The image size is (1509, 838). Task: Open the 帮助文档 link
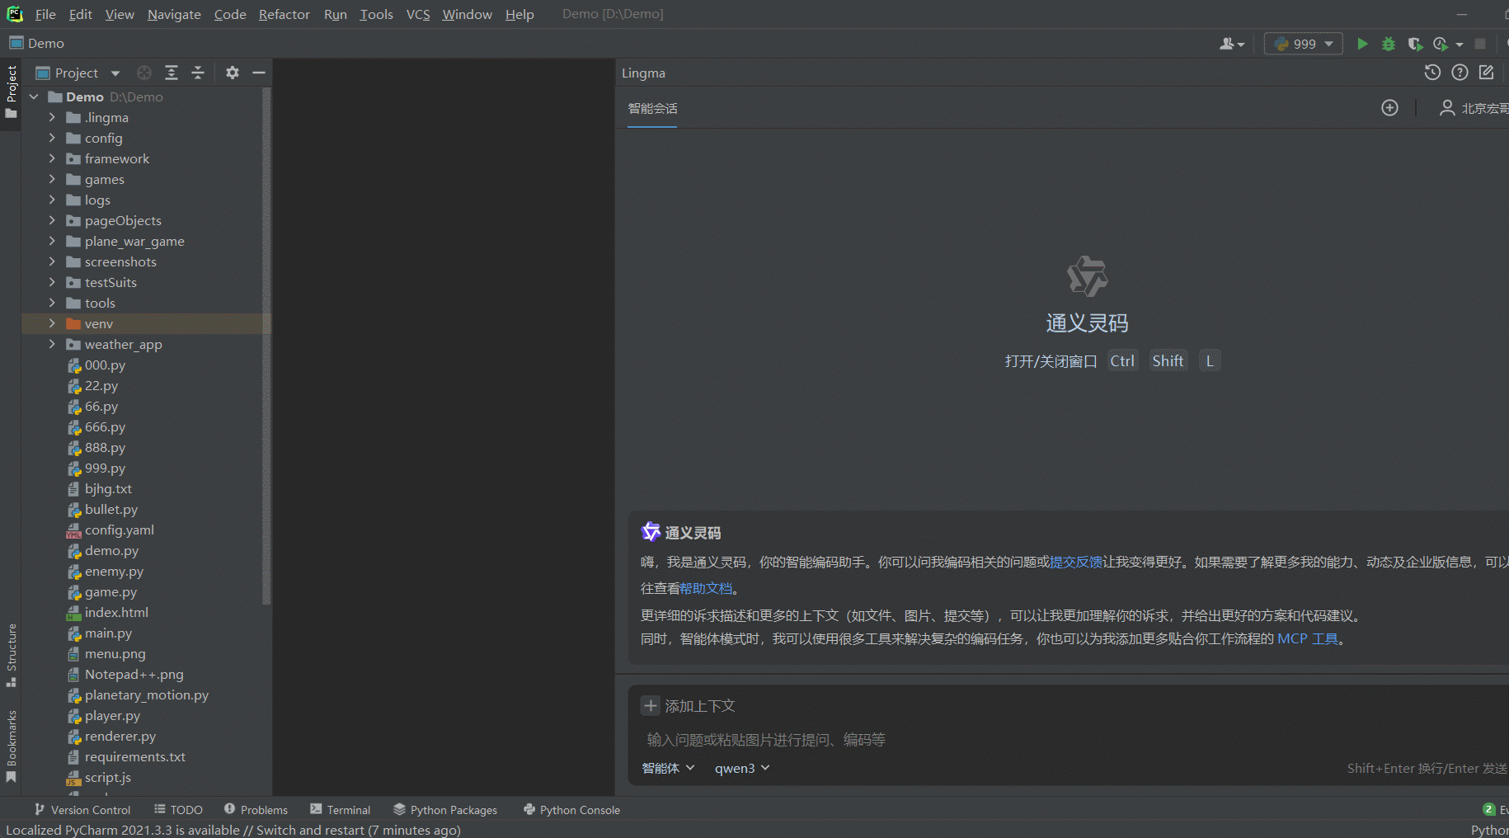706,588
